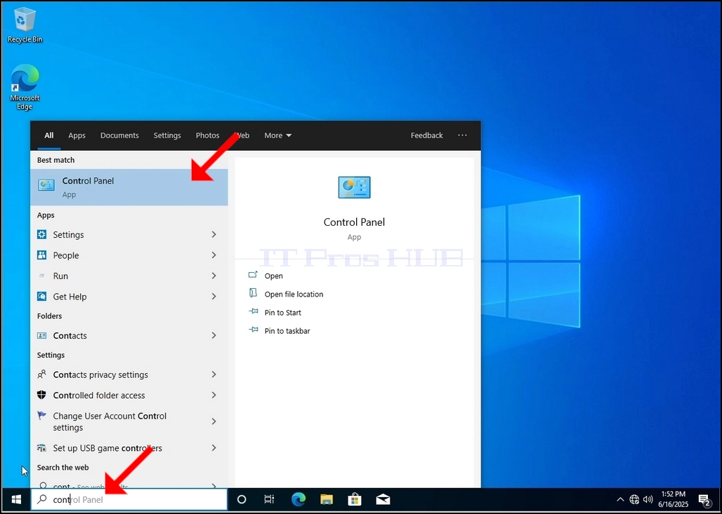The width and height of the screenshot is (722, 514).
Task: Switch to the Web search tab
Action: tap(242, 135)
